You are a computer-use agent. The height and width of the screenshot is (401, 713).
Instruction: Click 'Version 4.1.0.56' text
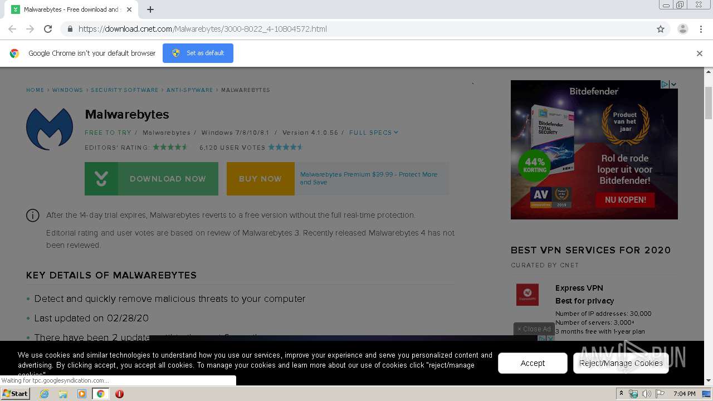tap(310, 133)
